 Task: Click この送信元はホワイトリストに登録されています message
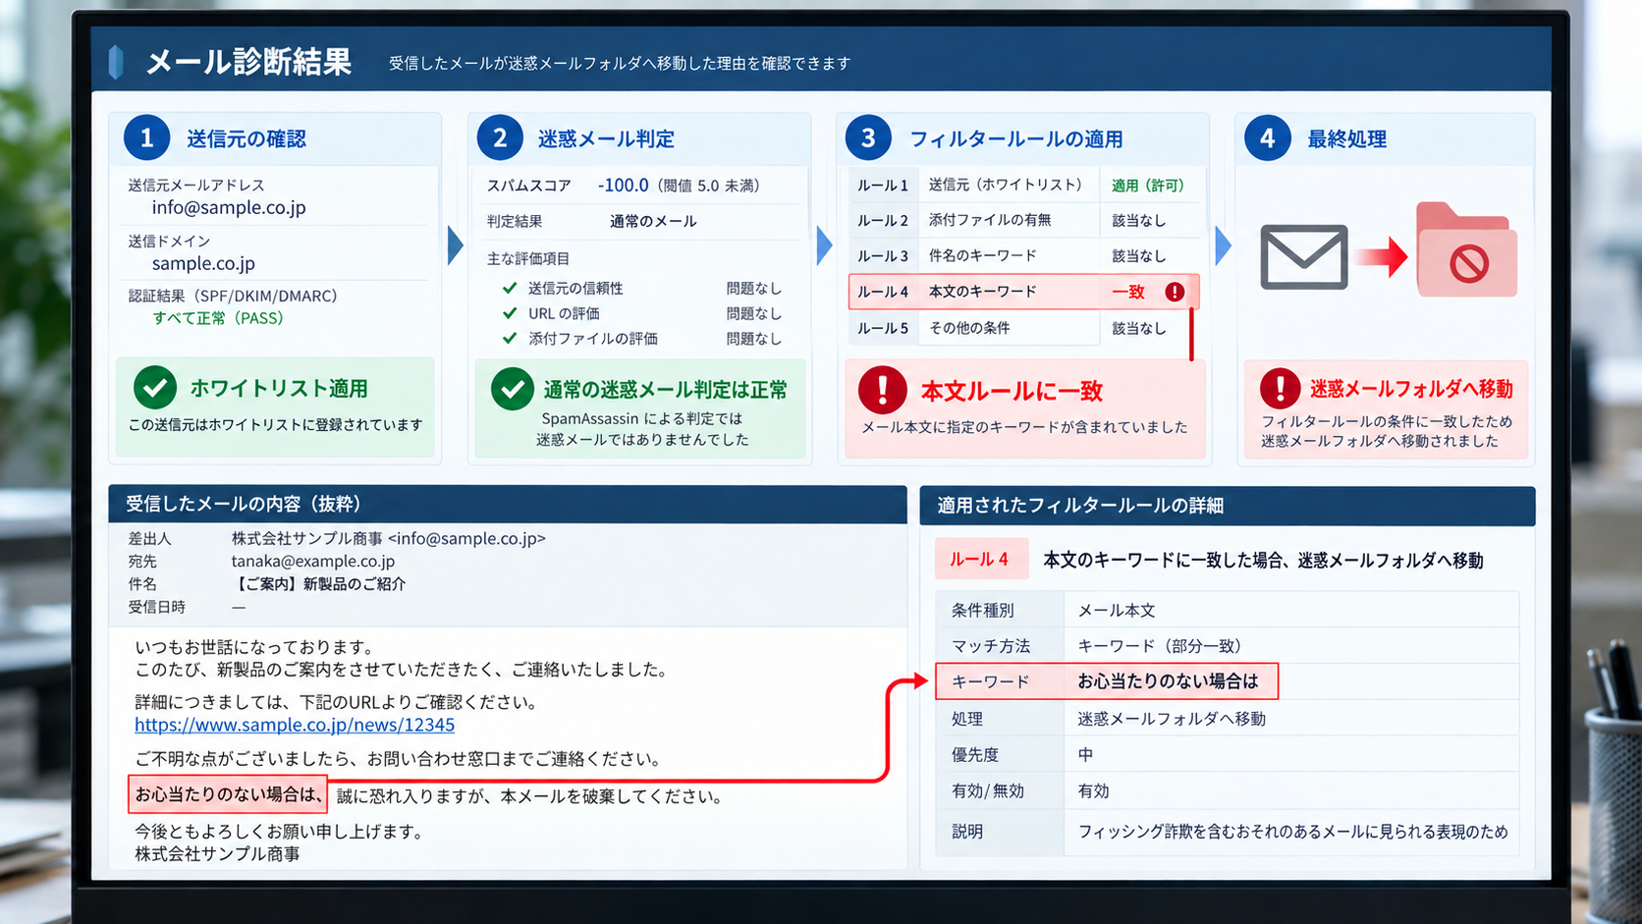[275, 424]
